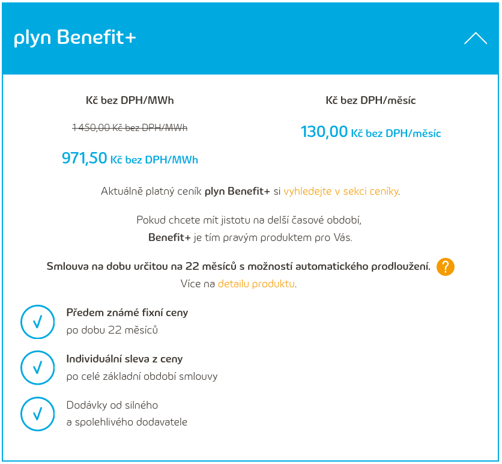Image resolution: width=502 pixels, height=464 pixels.
Task: Click the 'po dobu 22 měsíců' subtitle
Action: (x=112, y=330)
